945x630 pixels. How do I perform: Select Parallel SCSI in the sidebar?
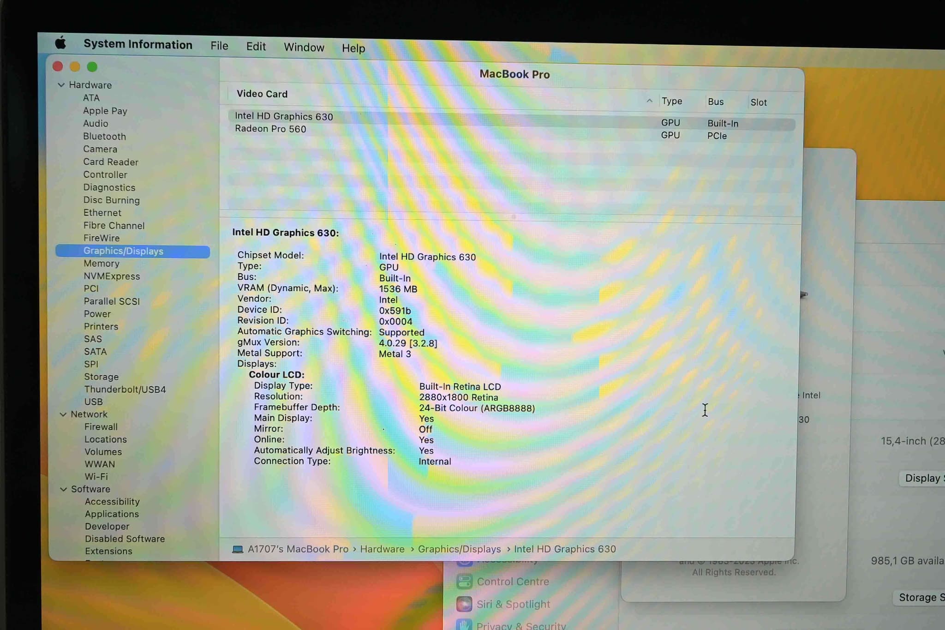coord(112,301)
